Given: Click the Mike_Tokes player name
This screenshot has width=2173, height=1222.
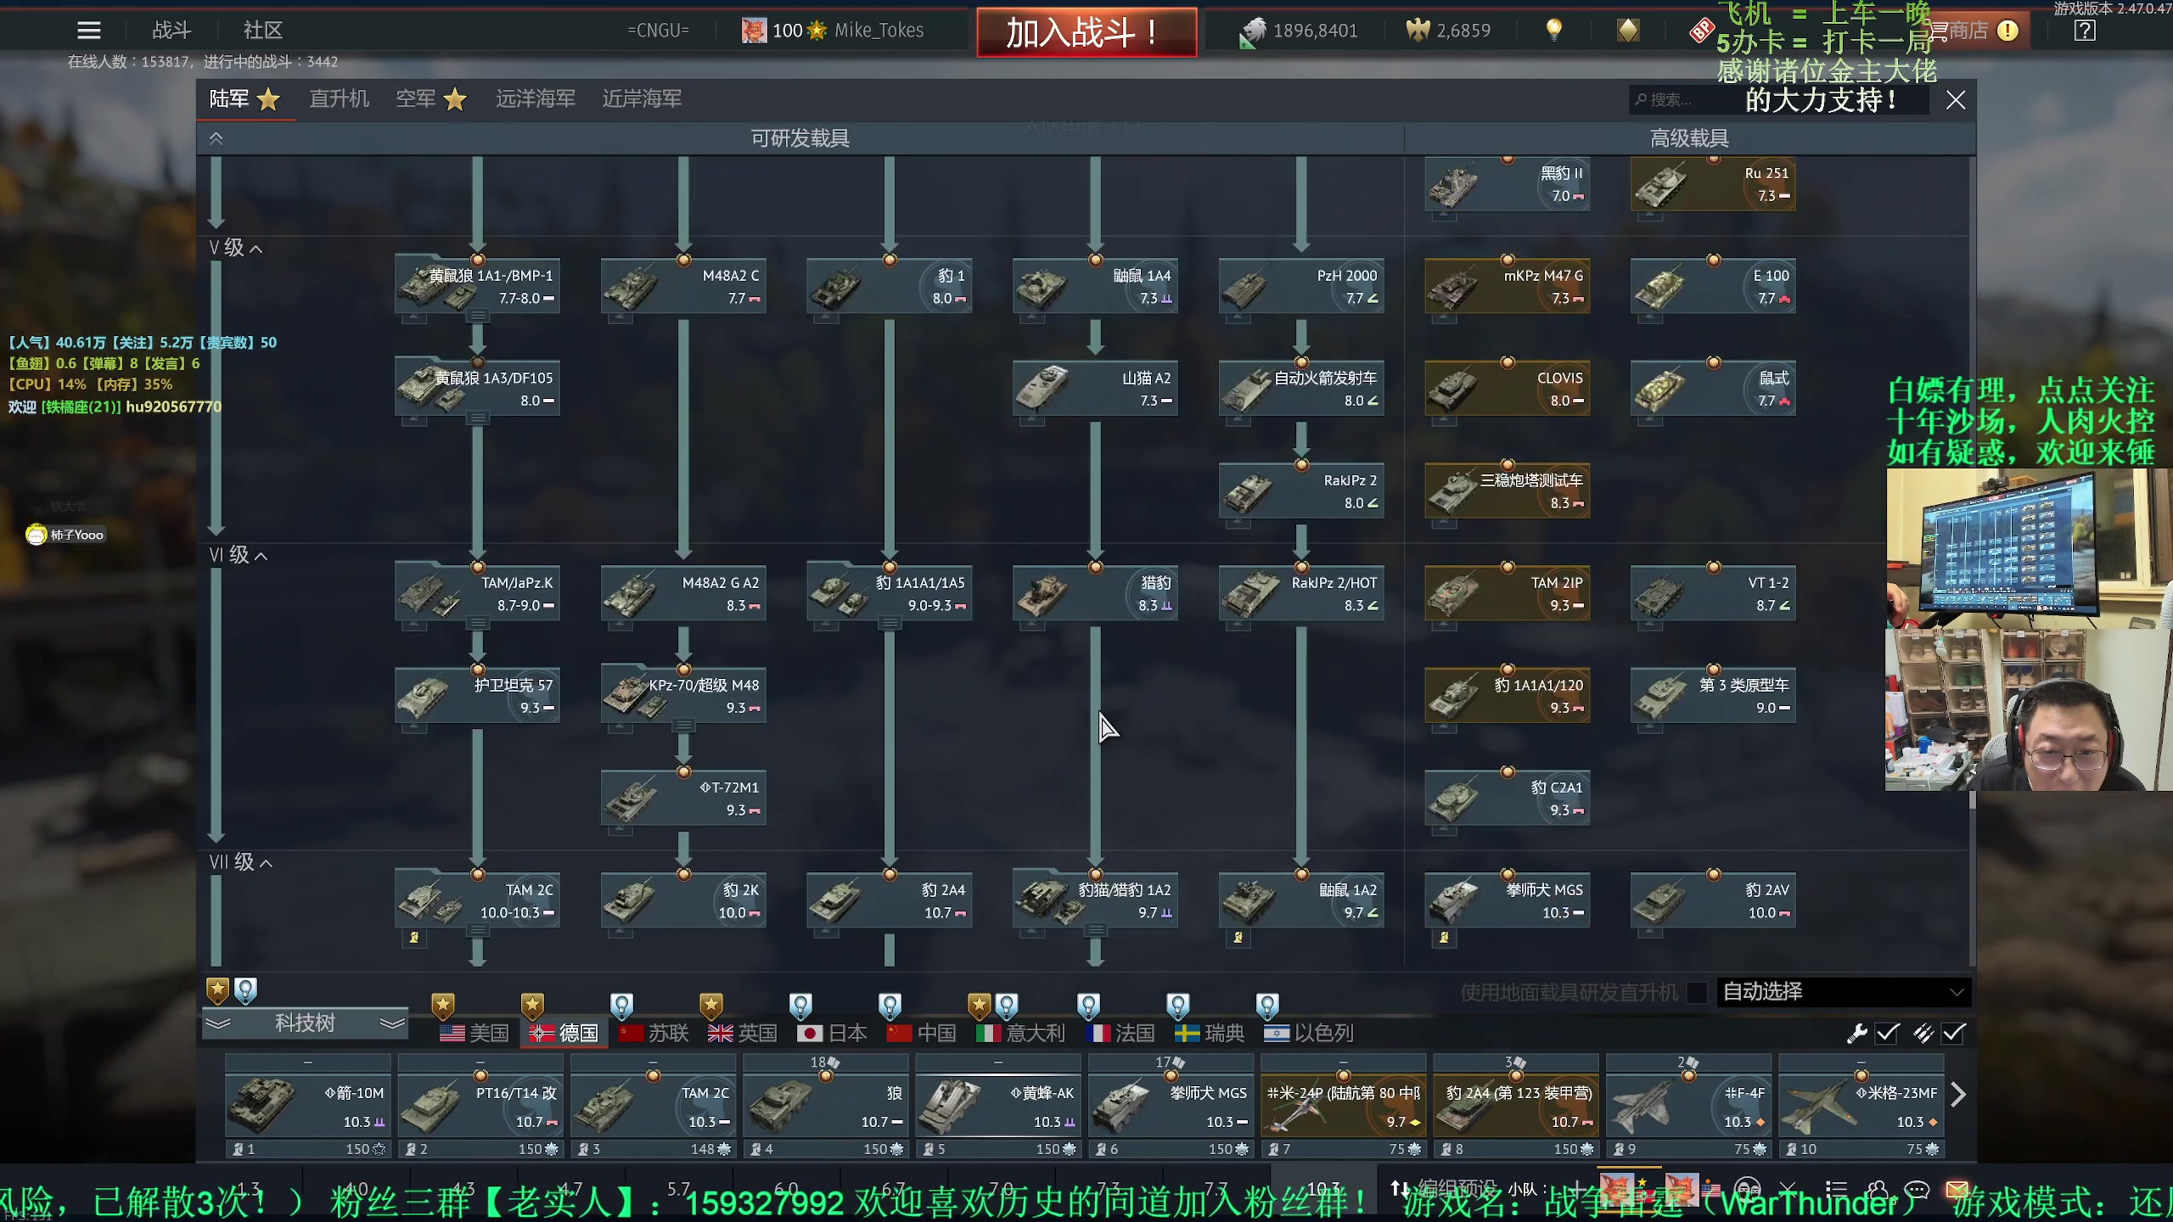Looking at the screenshot, I should click(x=879, y=31).
